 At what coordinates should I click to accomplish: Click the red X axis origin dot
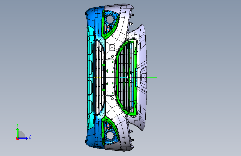click(x=17, y=139)
